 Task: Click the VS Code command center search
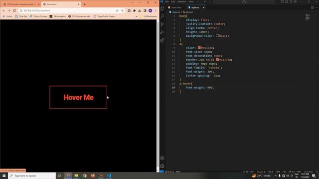click(244, 1)
